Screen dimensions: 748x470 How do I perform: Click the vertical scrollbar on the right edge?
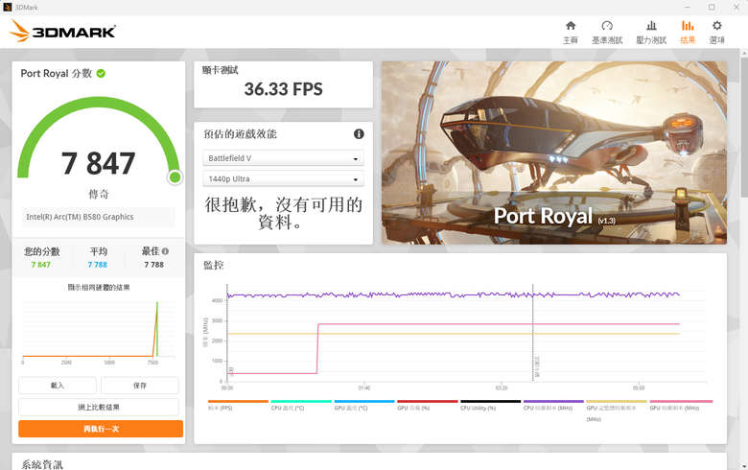(x=744, y=127)
